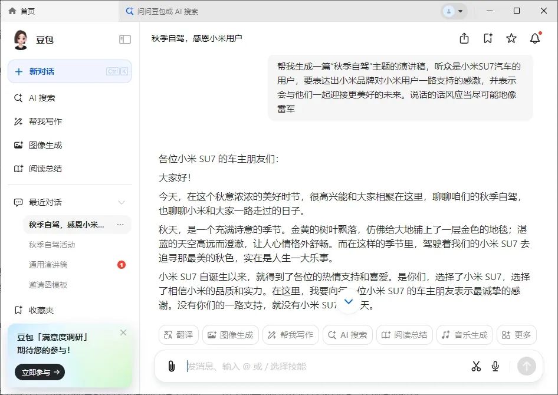Click the paperclip attach file icon
This screenshot has width=558, height=395.
[171, 366]
